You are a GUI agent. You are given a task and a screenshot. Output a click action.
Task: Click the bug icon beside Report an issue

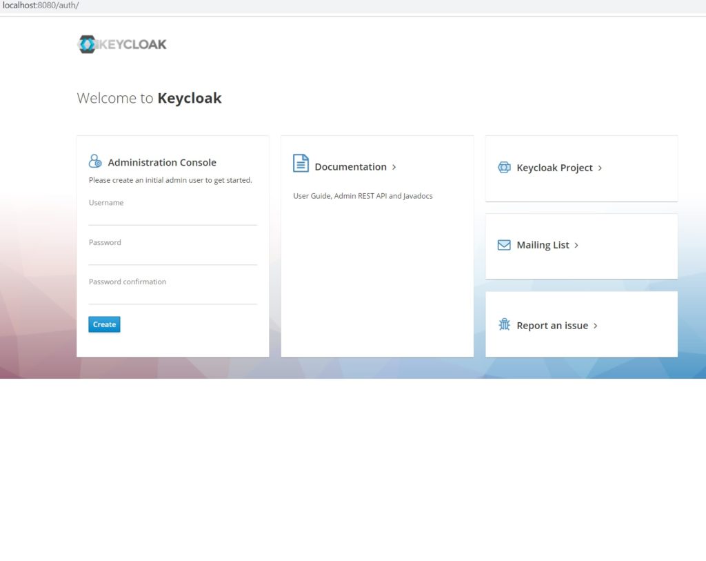coord(504,324)
